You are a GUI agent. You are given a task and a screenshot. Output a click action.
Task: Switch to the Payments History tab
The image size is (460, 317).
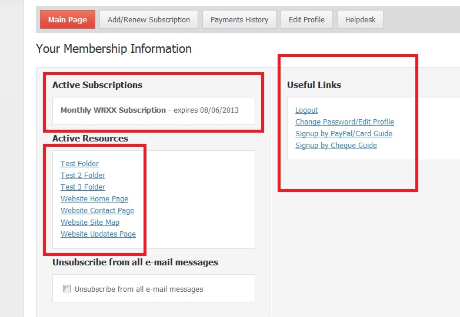(239, 19)
